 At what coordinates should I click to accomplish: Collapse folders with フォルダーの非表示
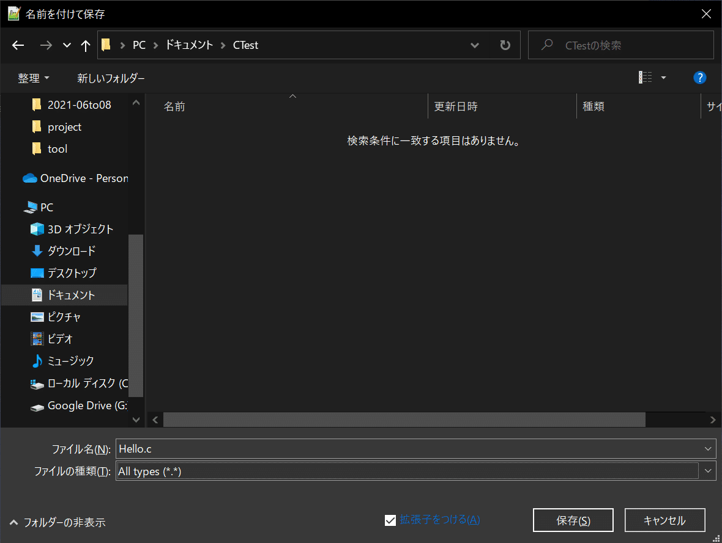[58, 522]
